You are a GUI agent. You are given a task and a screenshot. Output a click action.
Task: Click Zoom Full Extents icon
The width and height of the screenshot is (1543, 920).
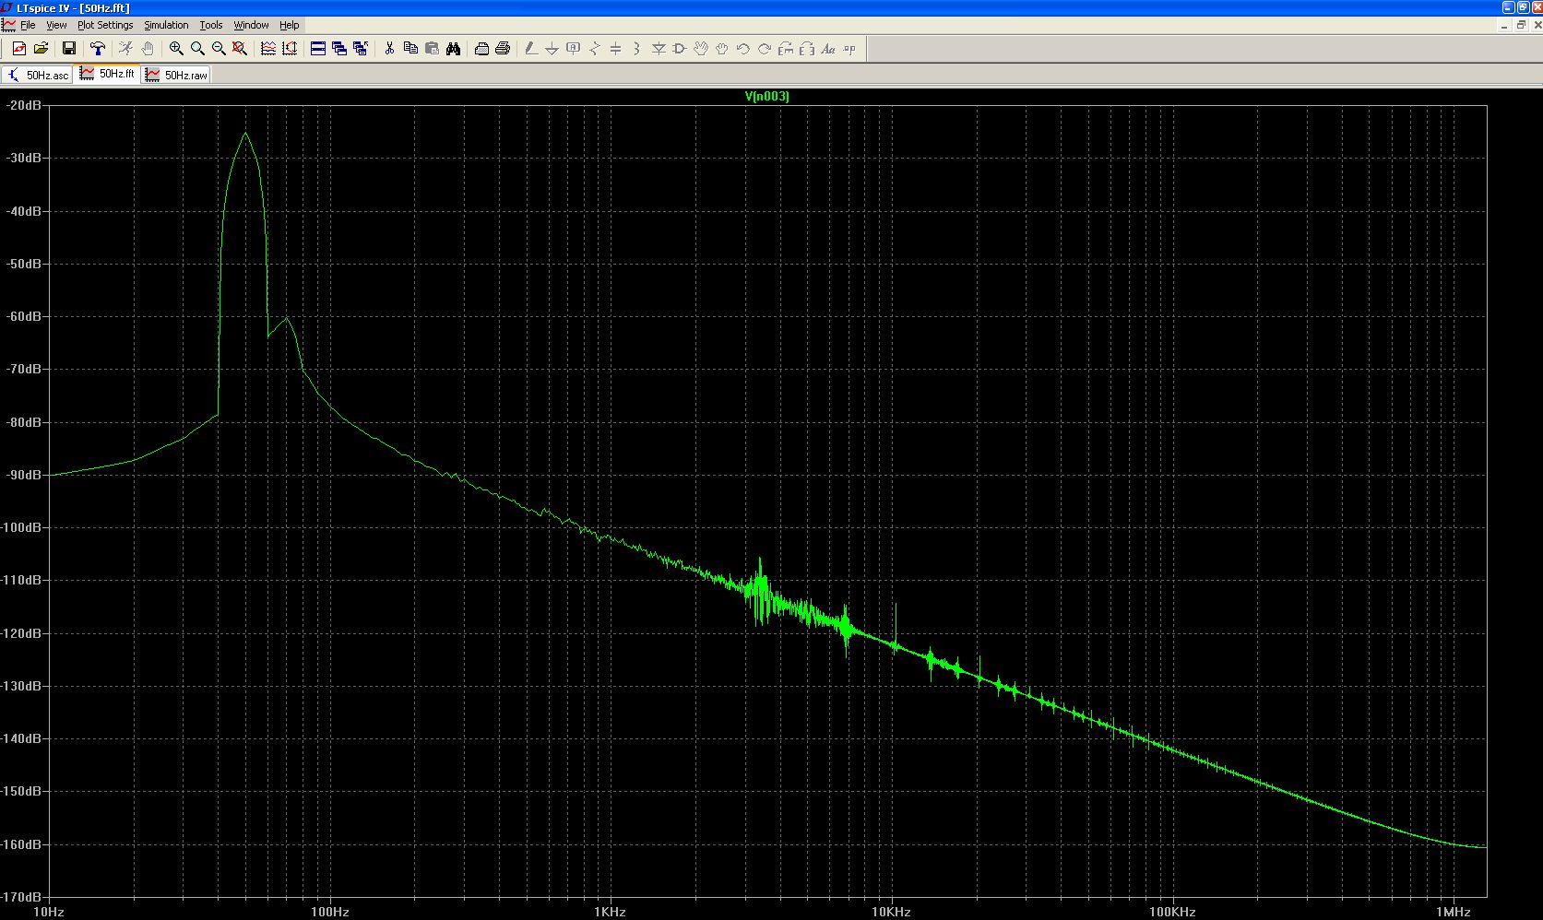[x=240, y=49]
